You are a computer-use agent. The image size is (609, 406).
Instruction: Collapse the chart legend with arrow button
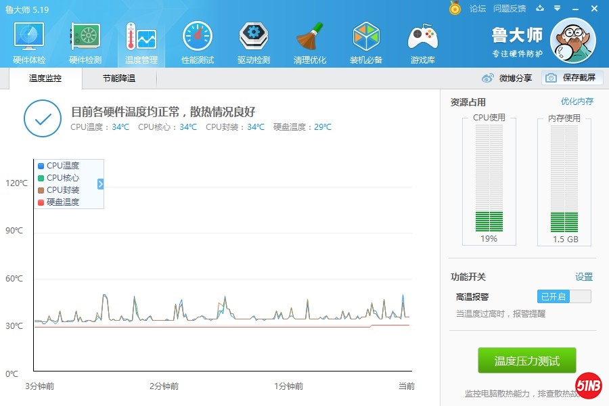click(x=101, y=184)
